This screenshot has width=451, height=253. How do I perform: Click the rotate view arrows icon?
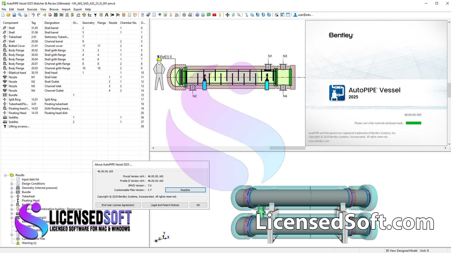[233, 15]
